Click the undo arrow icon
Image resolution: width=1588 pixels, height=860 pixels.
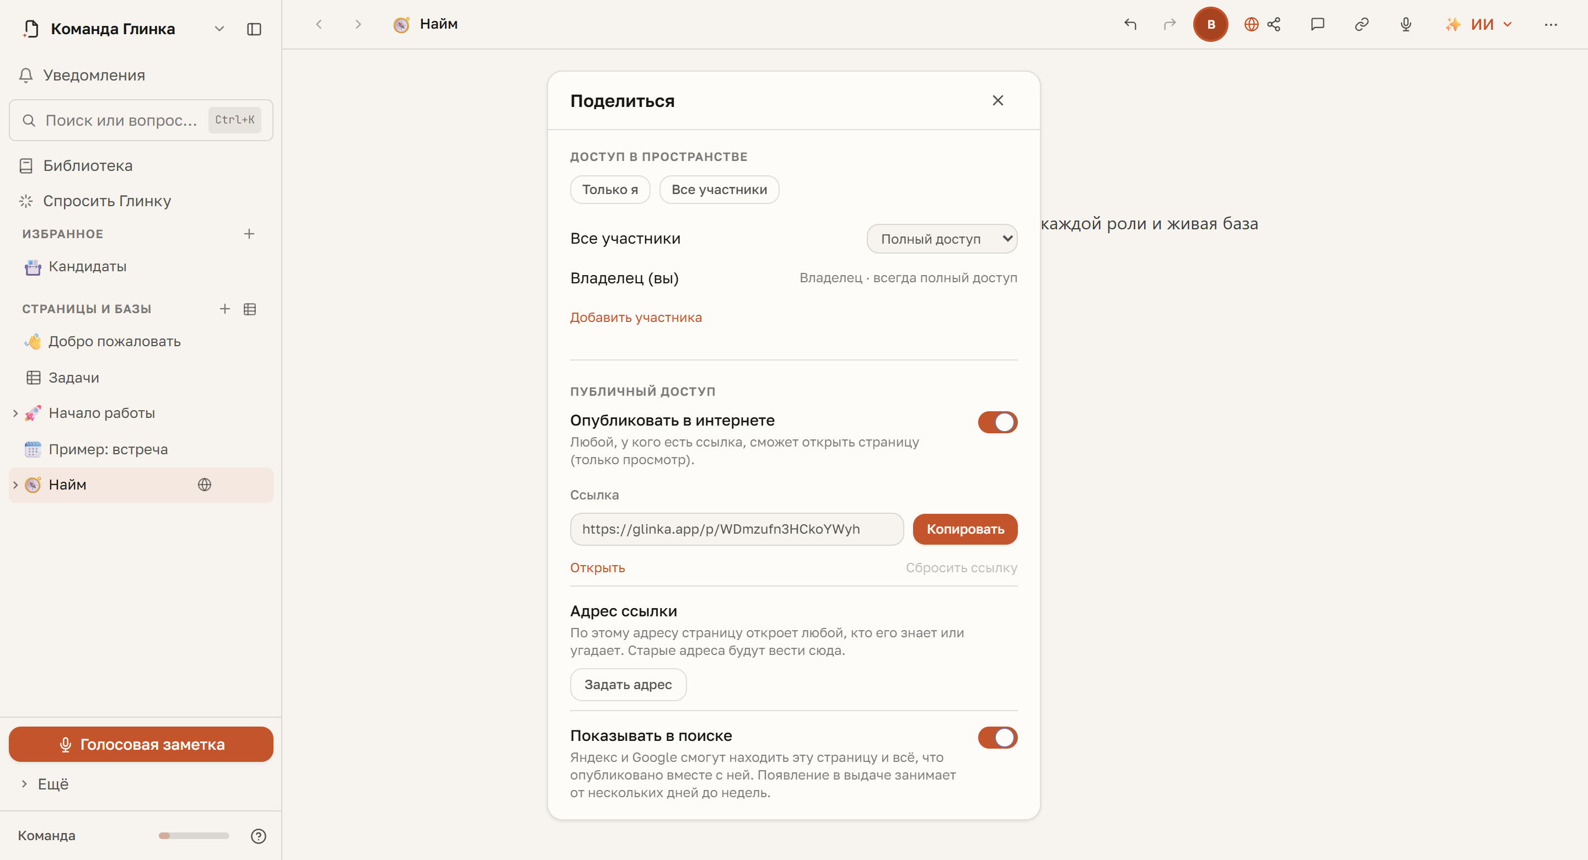(1130, 24)
